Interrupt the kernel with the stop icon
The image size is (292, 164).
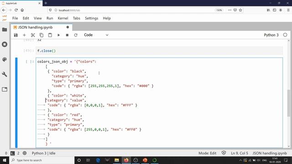click(x=67, y=35)
